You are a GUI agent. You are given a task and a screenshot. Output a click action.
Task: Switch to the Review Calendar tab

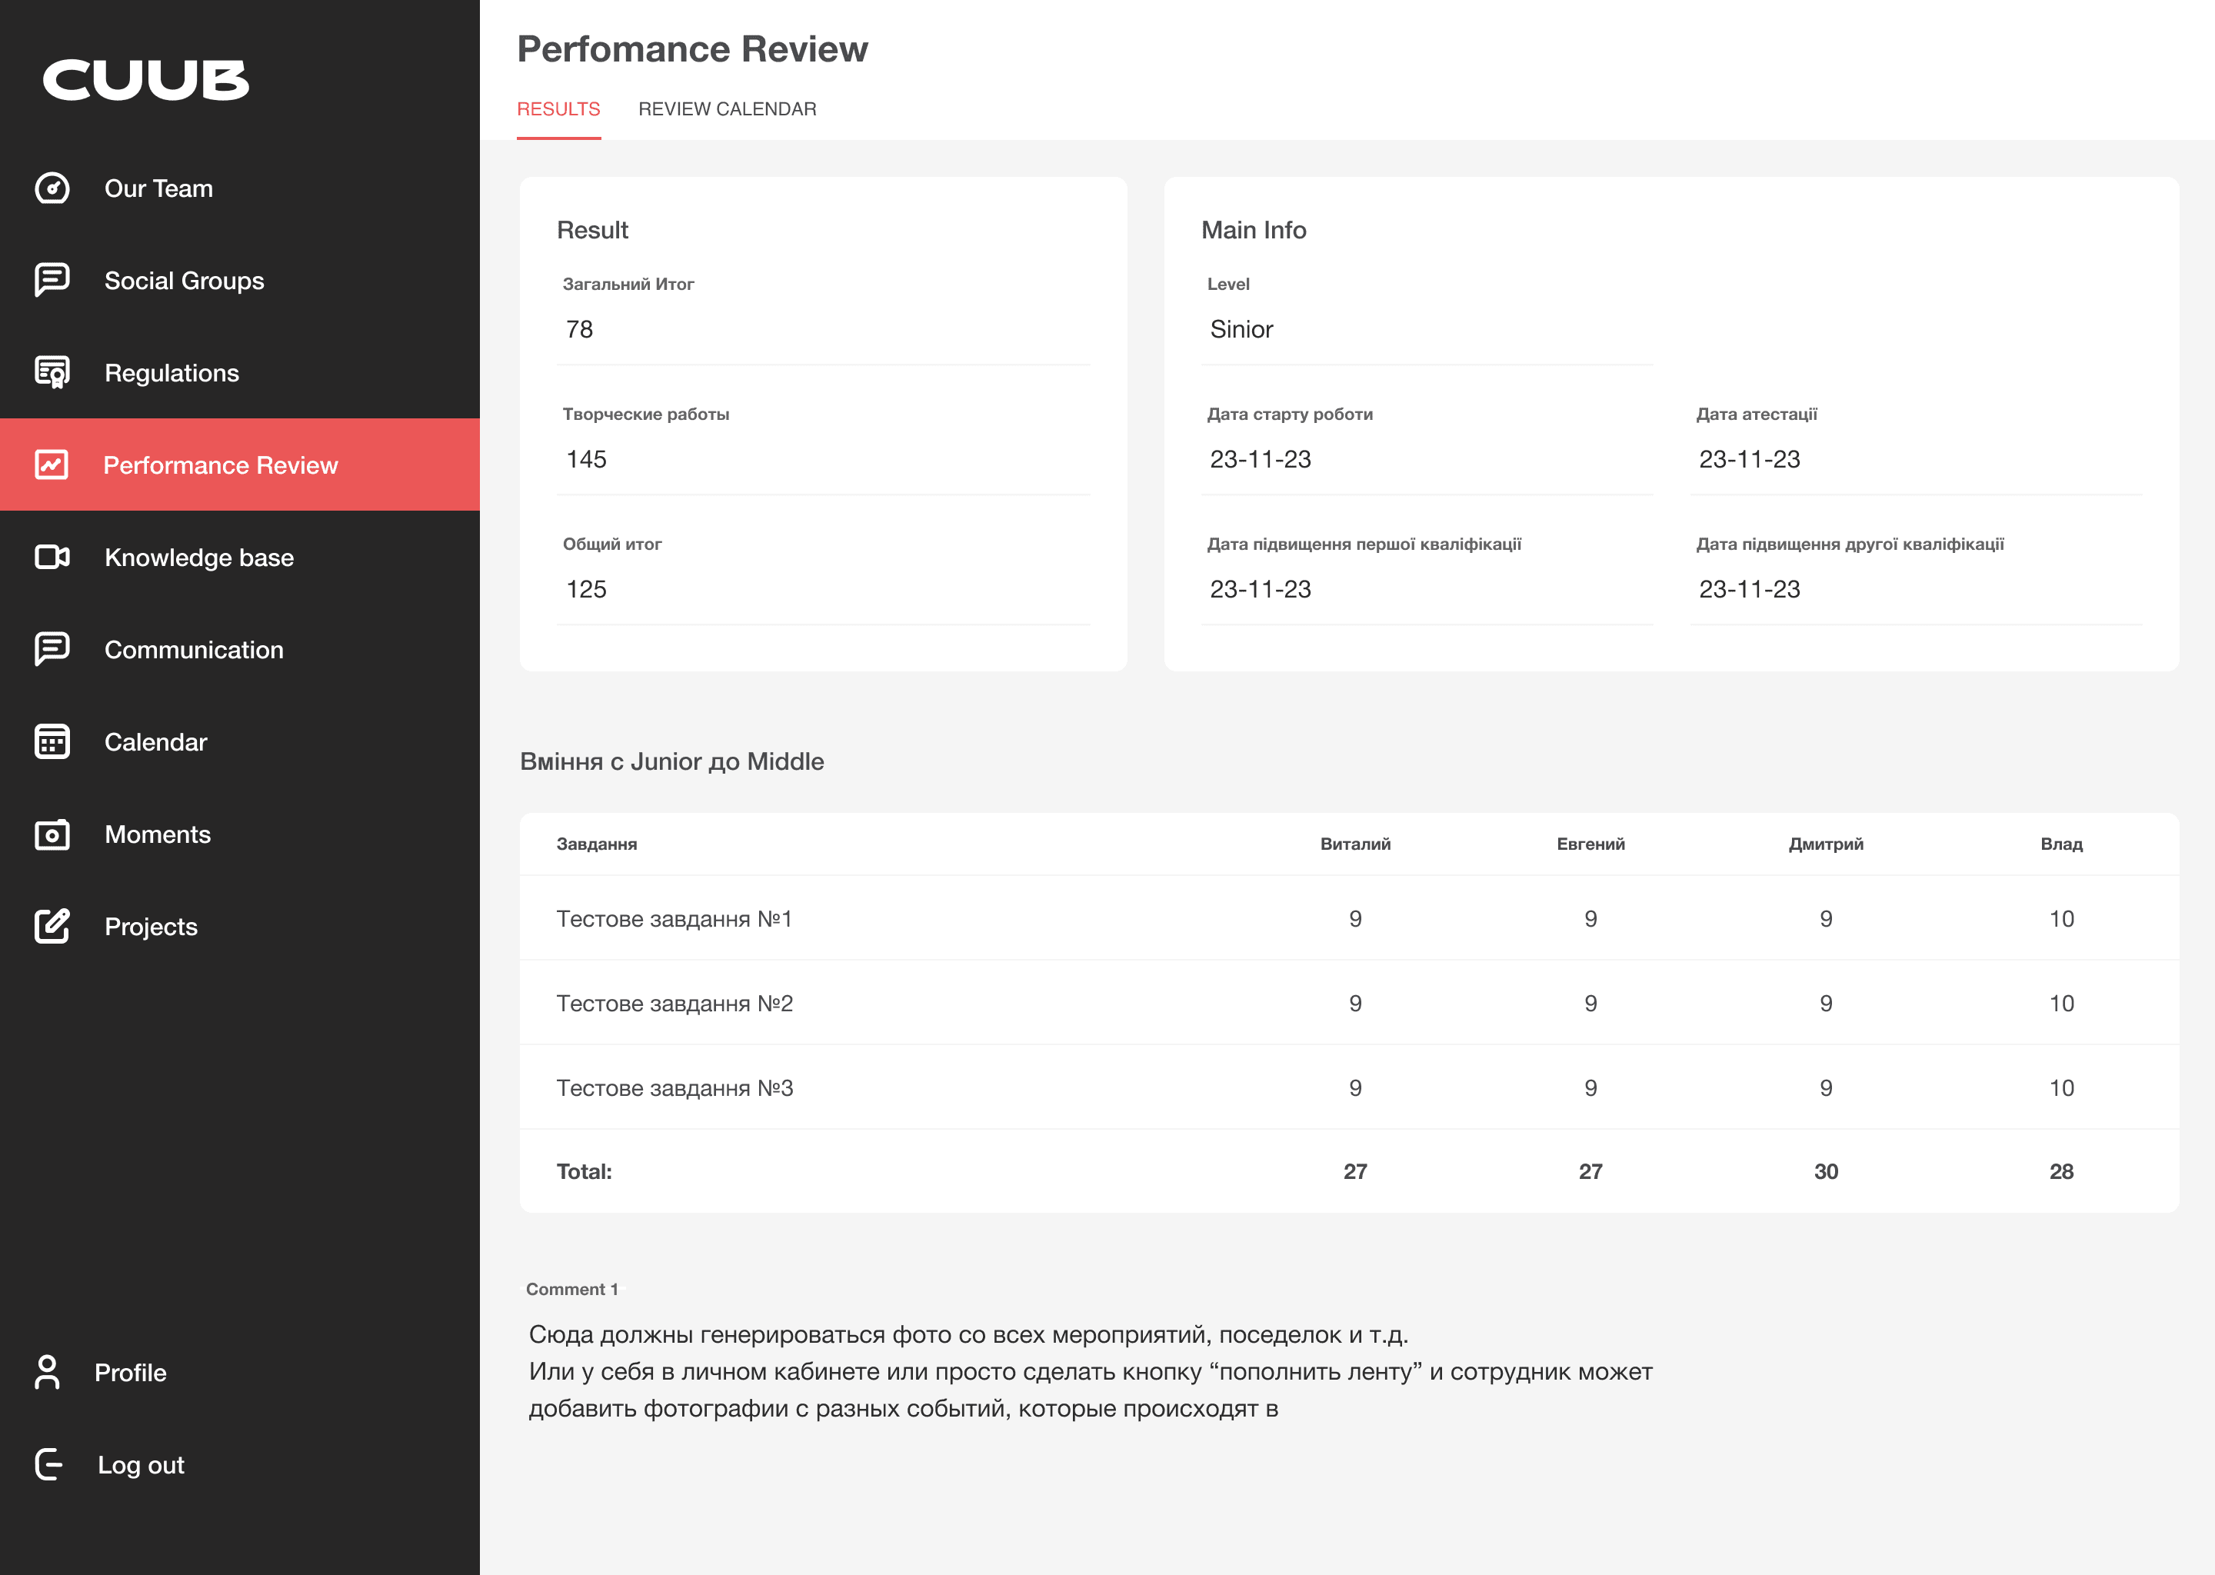[x=726, y=108]
